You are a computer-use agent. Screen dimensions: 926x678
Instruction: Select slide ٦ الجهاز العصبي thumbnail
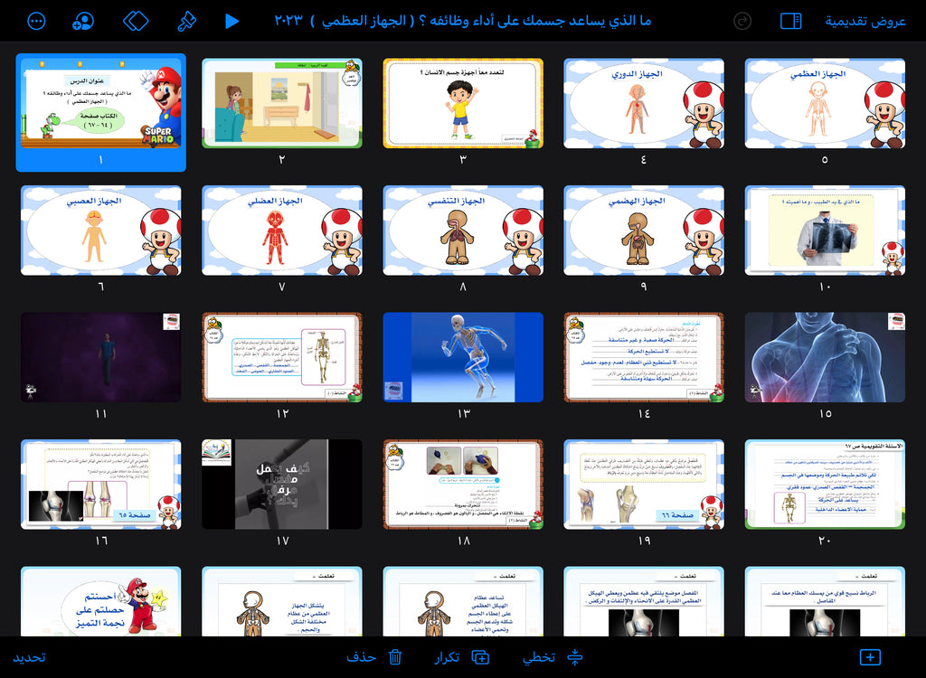pyautogui.click(x=101, y=231)
